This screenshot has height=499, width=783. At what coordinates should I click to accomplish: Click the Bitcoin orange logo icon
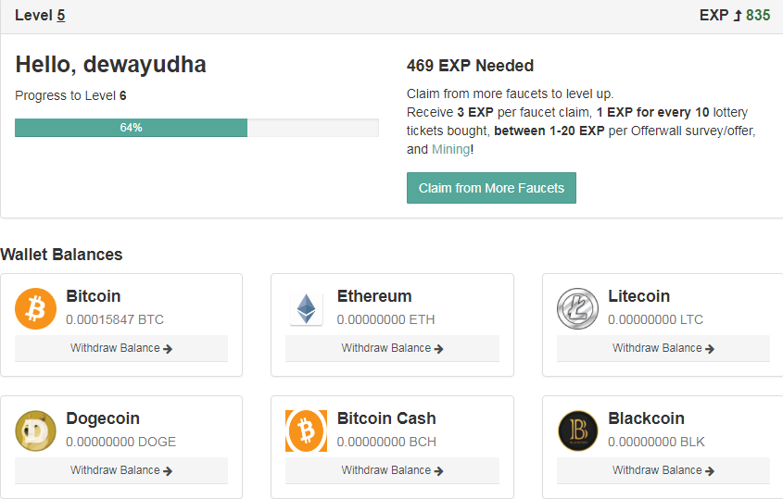click(35, 309)
